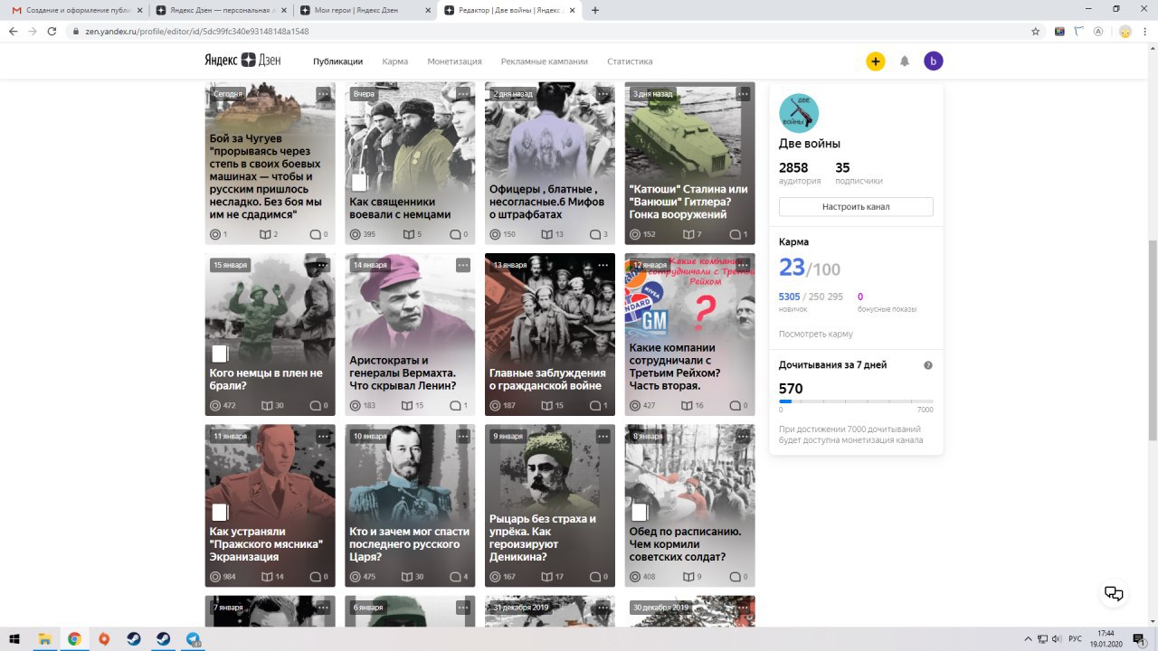
Task: Click views icon on Пражского мясника card
Action: tap(215, 577)
